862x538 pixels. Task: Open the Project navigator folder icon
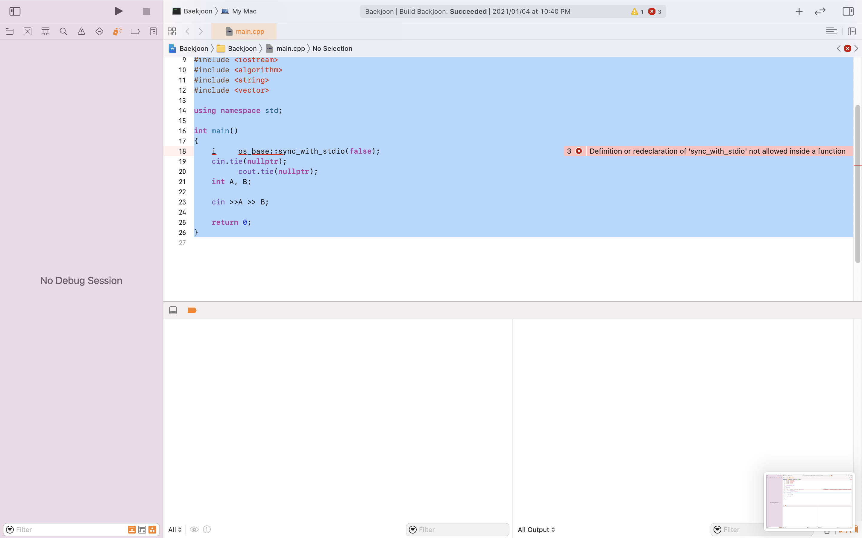pos(10,32)
